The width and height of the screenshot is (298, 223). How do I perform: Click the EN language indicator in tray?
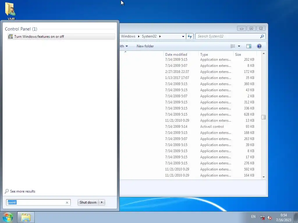pyautogui.click(x=253, y=217)
